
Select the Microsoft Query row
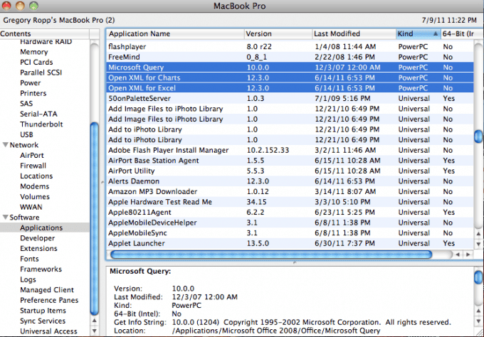tap(290, 68)
